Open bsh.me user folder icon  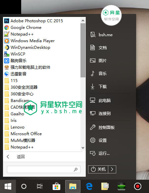coord(93,35)
